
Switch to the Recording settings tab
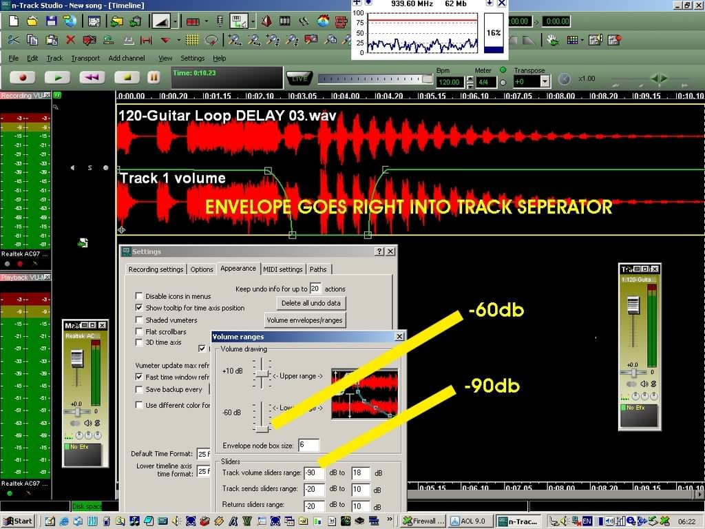156,269
